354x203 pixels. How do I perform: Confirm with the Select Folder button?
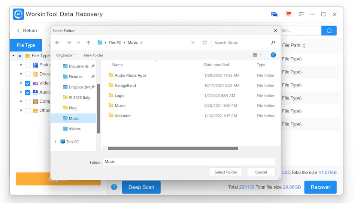tap(226, 172)
